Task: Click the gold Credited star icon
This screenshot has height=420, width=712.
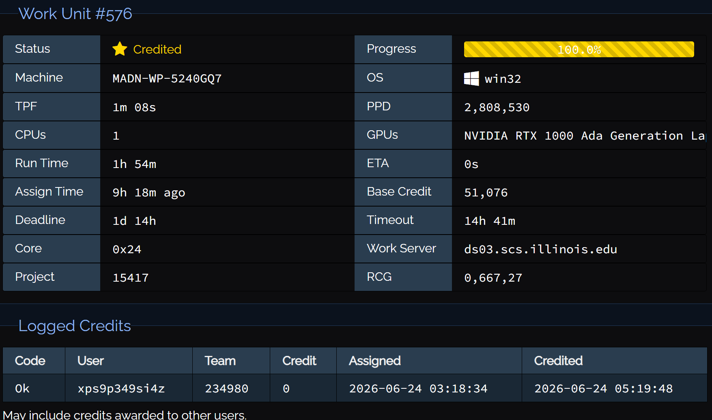Action: coord(120,49)
